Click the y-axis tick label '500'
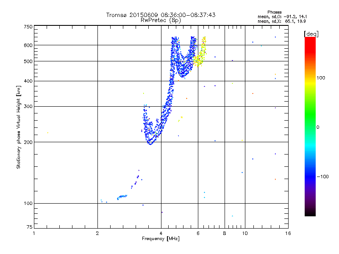The width and height of the screenshot is (339, 254). 28,61
